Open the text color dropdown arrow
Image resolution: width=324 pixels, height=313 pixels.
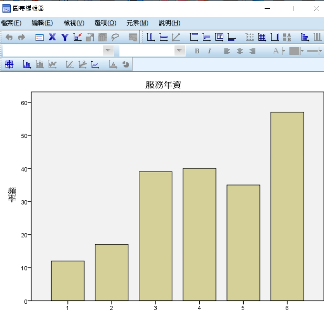[x=283, y=51]
